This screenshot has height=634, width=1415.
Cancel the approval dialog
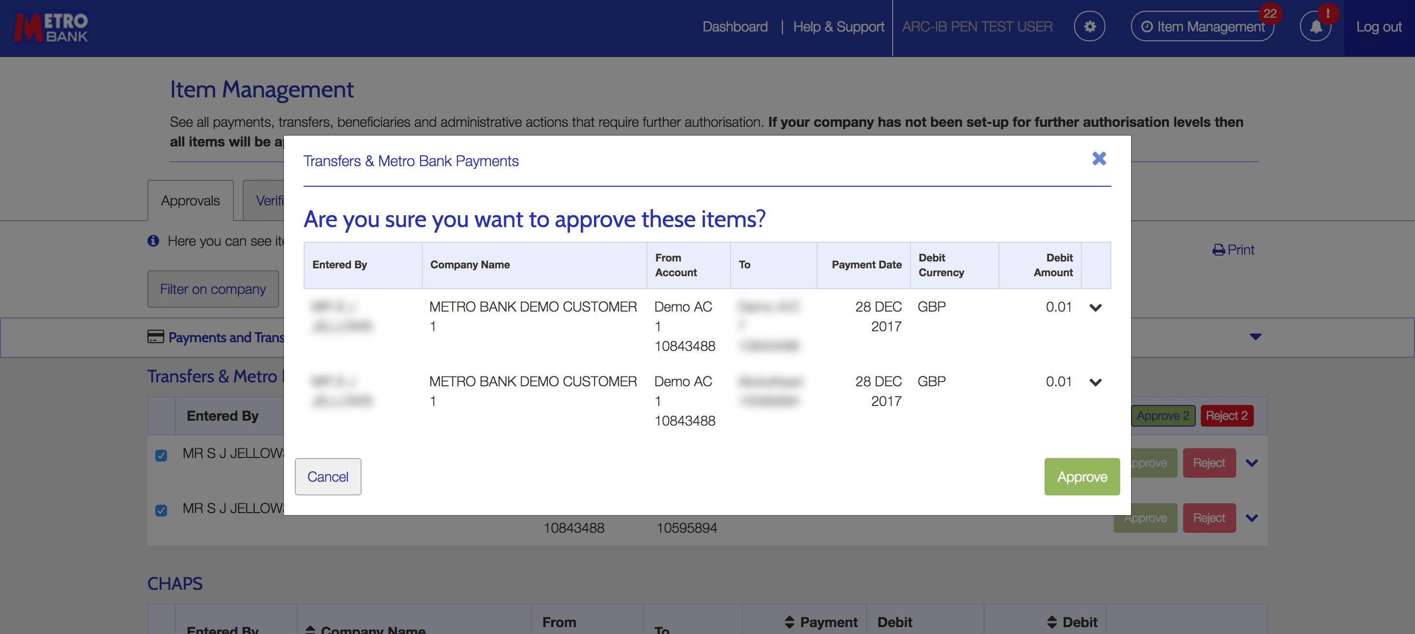(x=328, y=477)
